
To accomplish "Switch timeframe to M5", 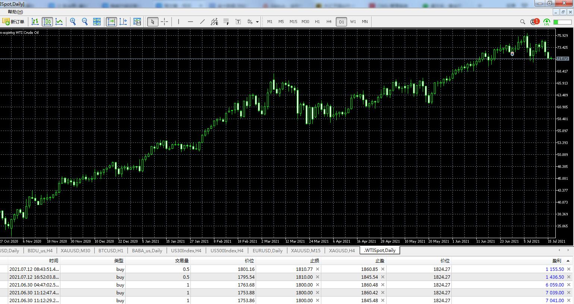I will coord(281,22).
